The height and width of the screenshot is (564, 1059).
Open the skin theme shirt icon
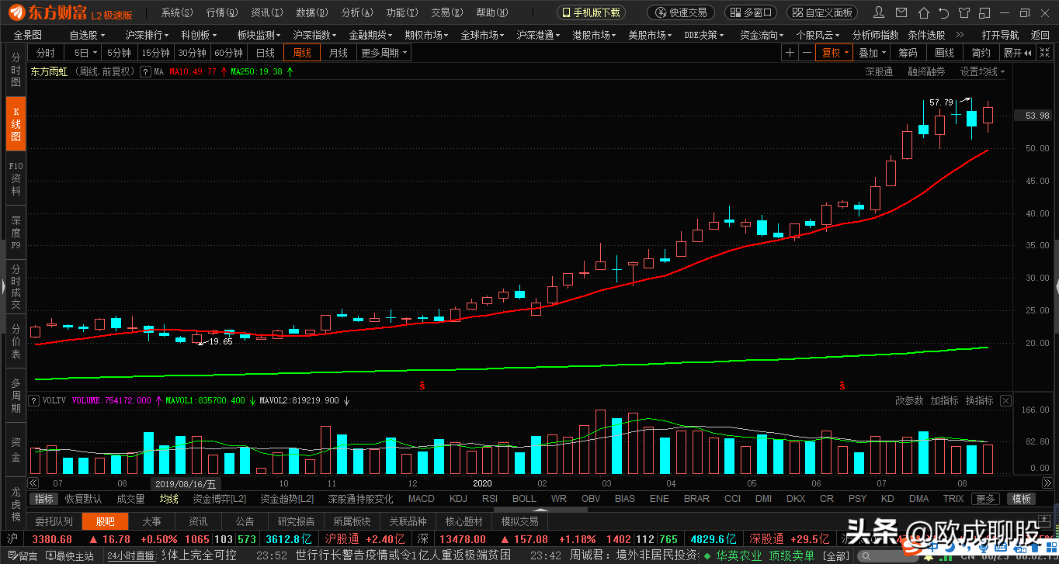pos(964,12)
